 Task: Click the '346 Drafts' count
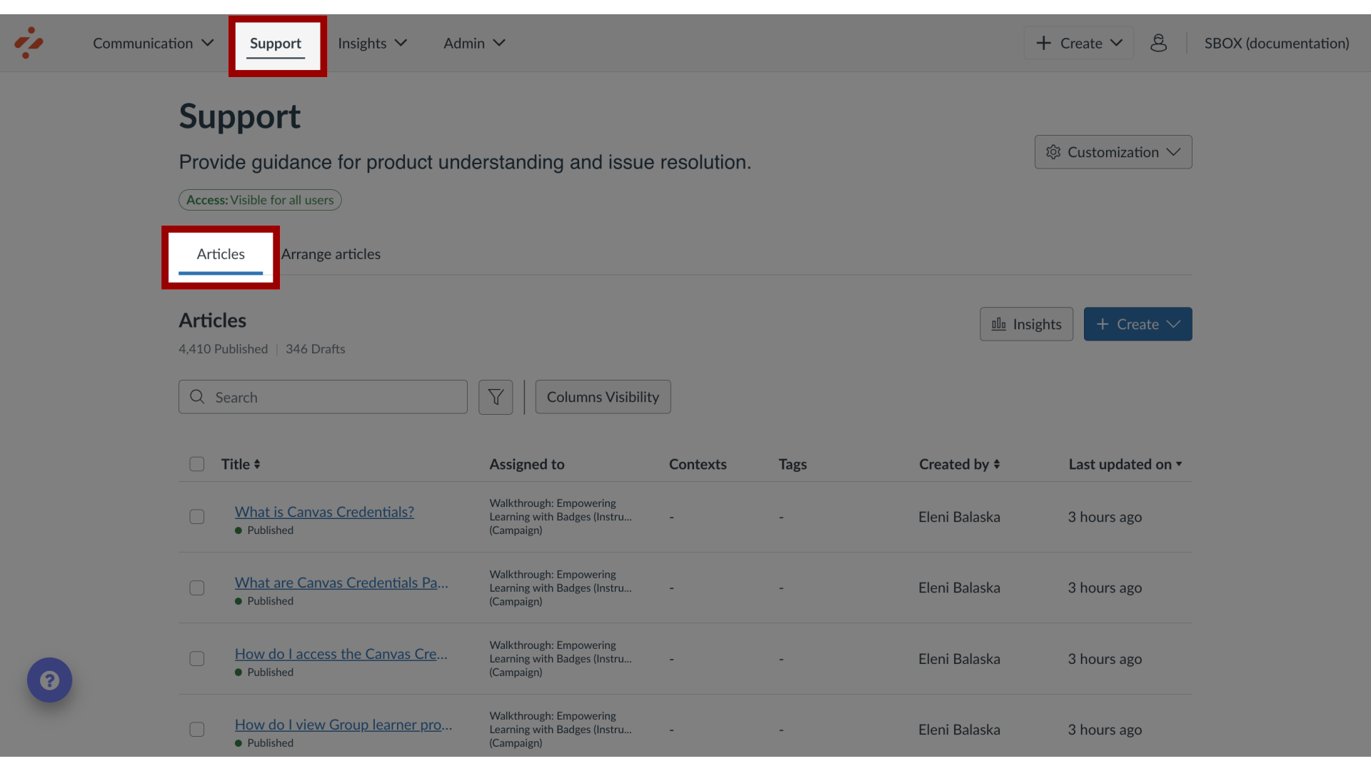click(315, 349)
